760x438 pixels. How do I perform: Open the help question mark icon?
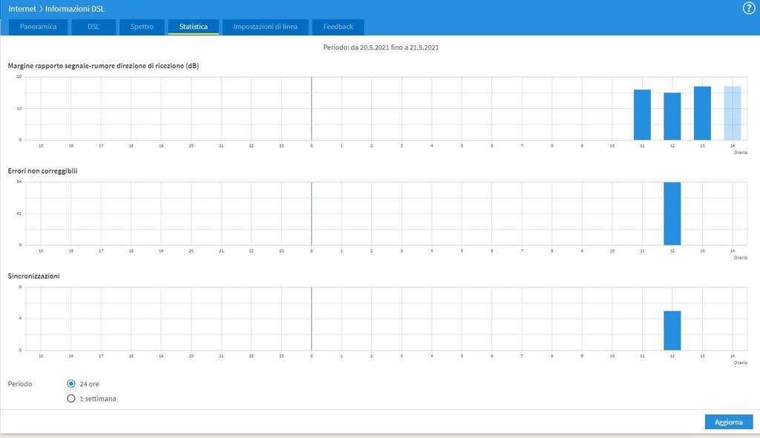point(748,8)
